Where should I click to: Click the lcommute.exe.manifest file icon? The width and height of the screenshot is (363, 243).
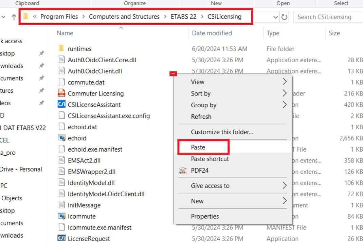coord(61,227)
